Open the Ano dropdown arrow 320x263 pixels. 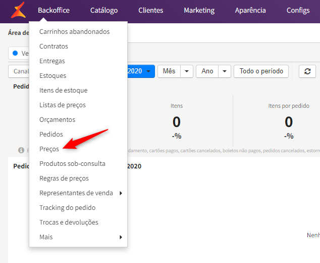click(x=225, y=71)
